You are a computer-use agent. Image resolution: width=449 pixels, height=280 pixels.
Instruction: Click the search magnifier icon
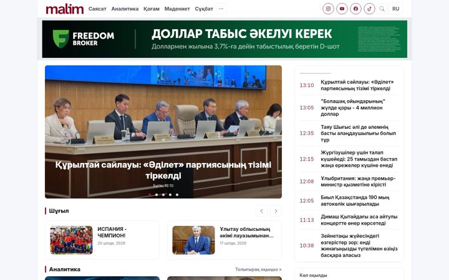click(382, 9)
